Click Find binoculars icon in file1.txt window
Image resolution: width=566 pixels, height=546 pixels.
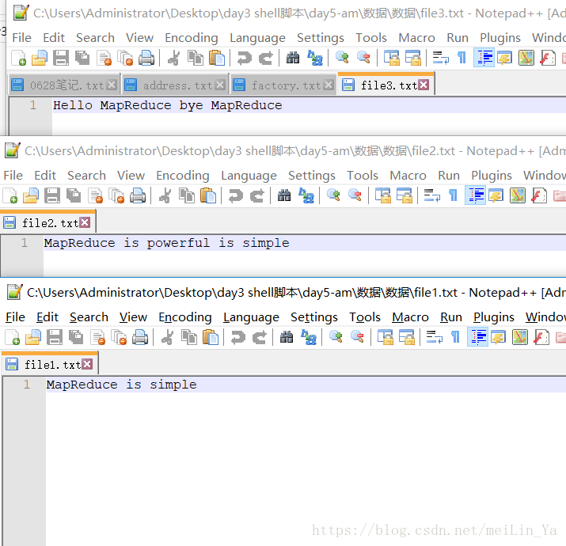(287, 337)
